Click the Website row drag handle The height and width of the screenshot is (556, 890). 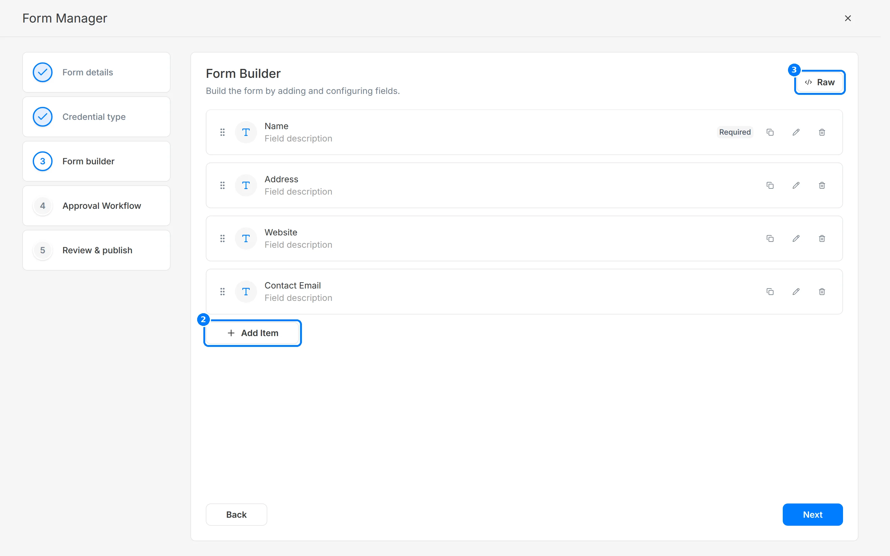coord(222,238)
